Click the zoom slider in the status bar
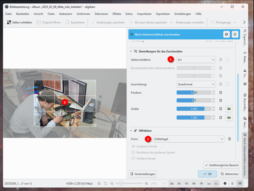The height and width of the screenshot is (191, 254). (x=129, y=183)
